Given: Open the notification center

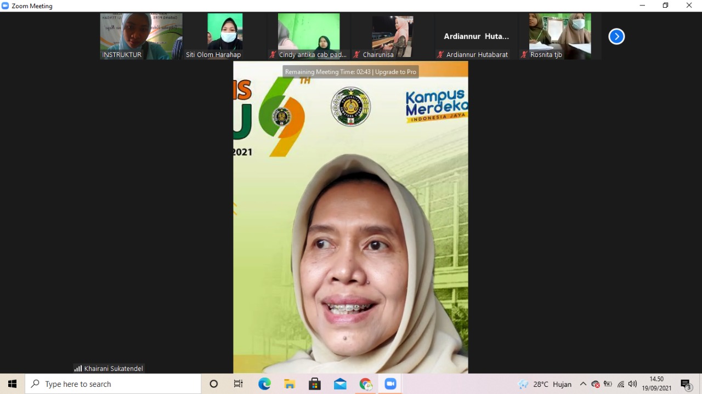Looking at the screenshot, I should [x=686, y=384].
